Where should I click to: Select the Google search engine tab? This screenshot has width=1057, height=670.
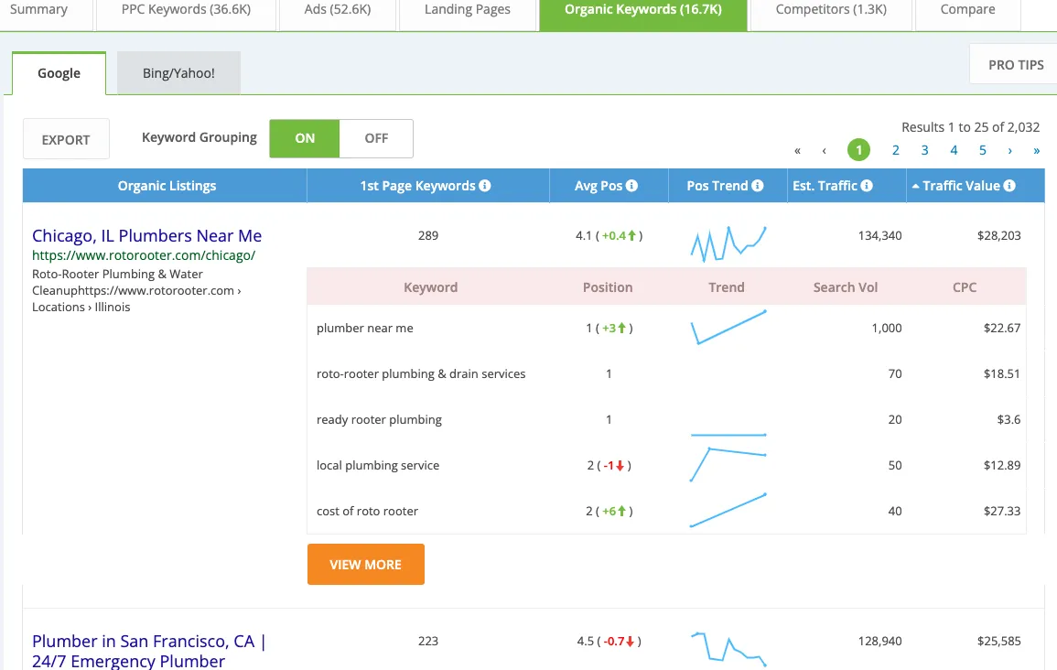click(x=59, y=73)
